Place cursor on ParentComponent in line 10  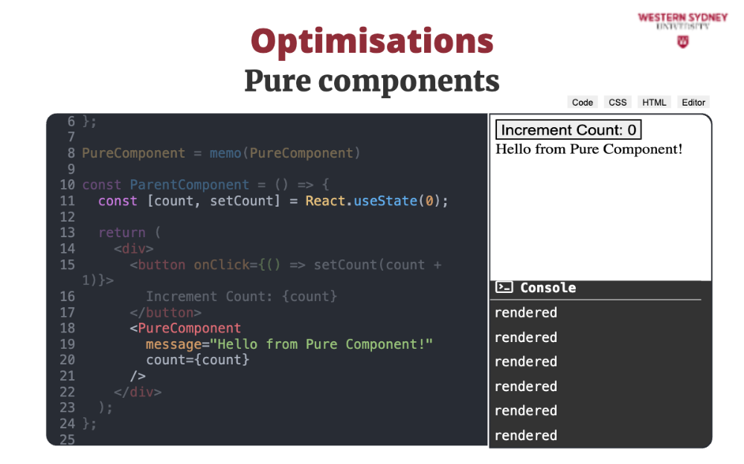pos(189,184)
